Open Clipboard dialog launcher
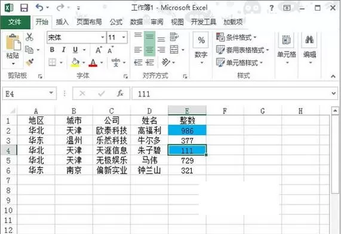 [x=40, y=76]
